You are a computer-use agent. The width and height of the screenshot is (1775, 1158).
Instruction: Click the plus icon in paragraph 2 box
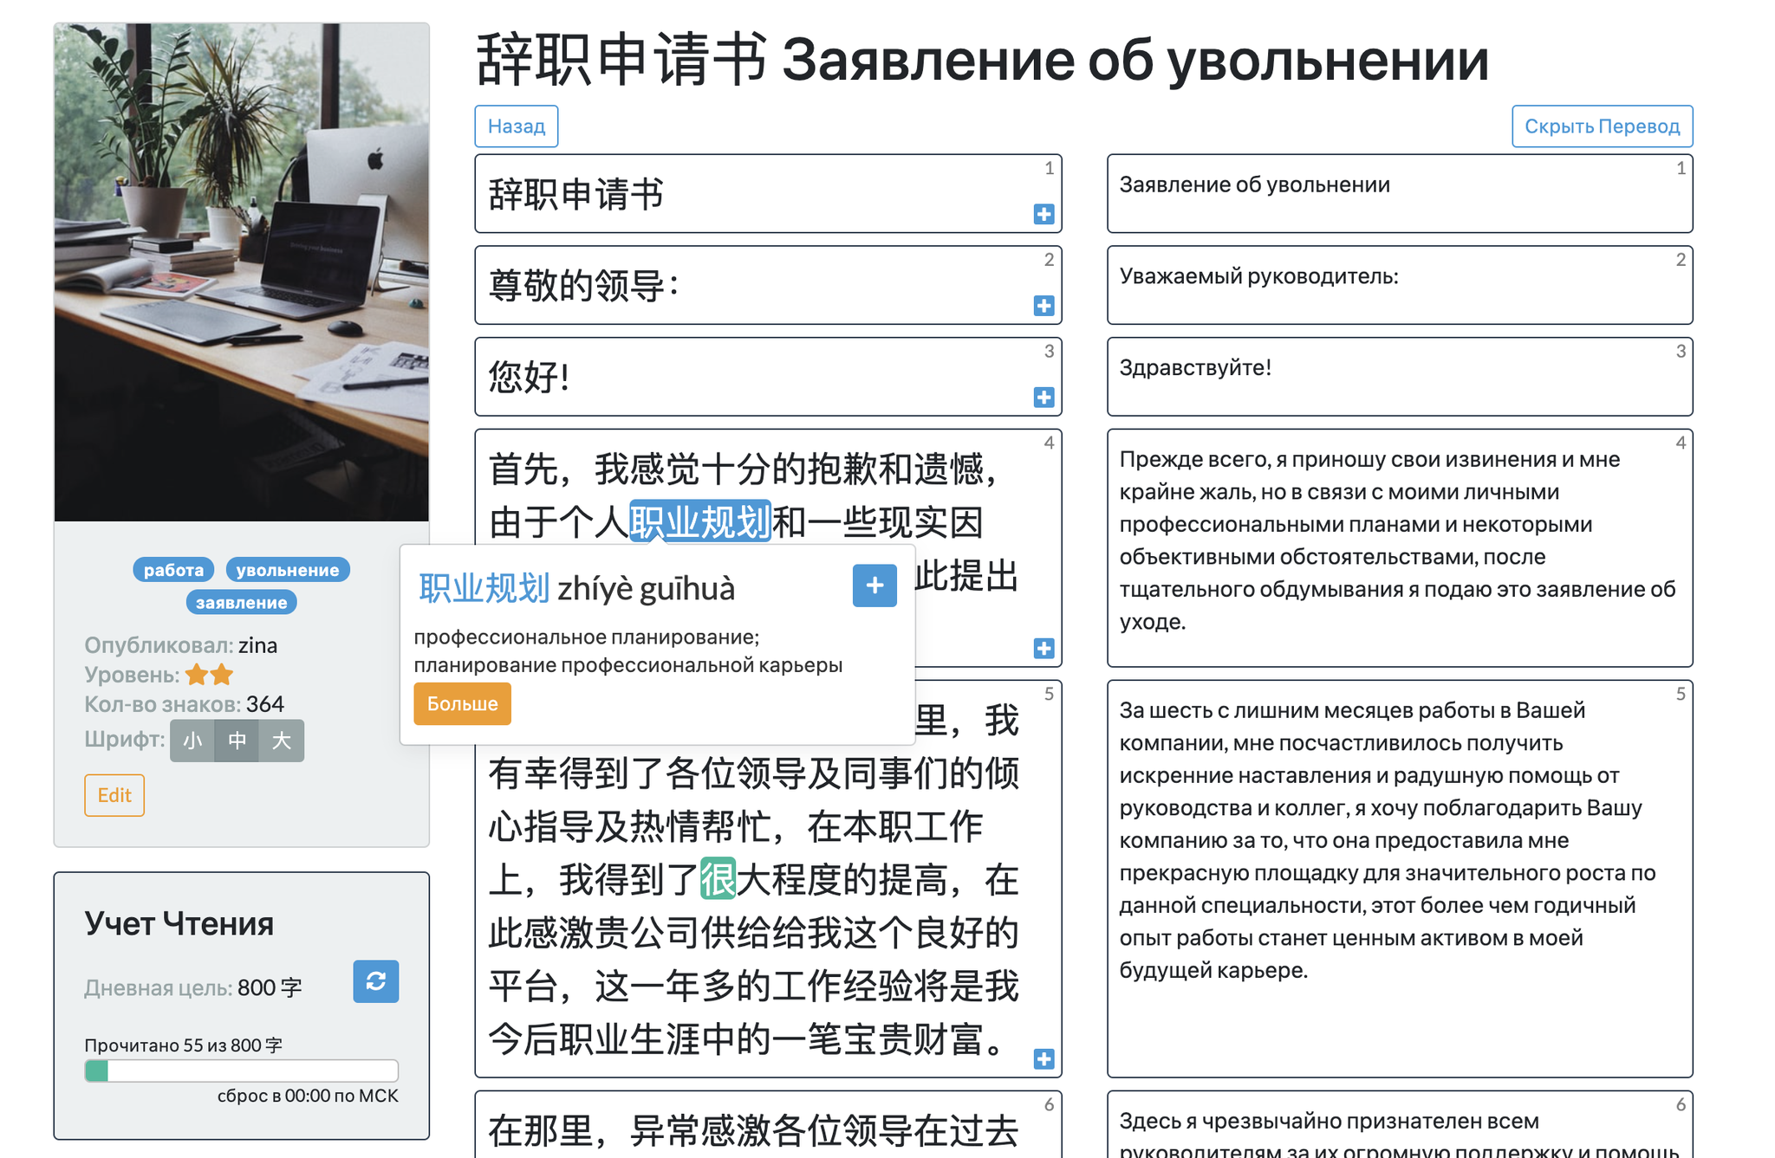click(1044, 306)
